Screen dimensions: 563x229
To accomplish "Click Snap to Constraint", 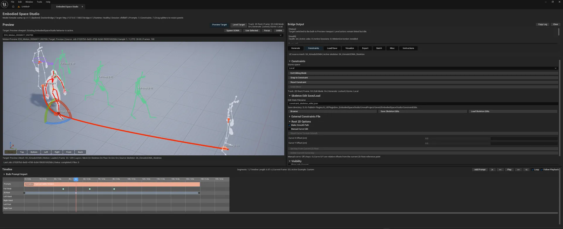I will coord(423,78).
